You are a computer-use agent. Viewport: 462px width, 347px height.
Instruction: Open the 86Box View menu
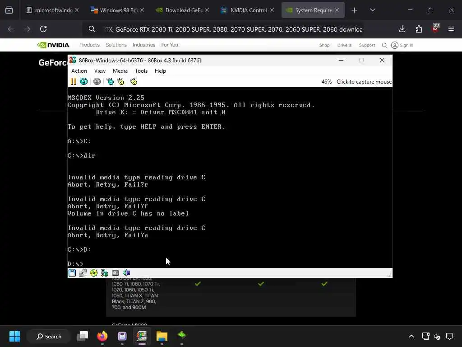100,71
